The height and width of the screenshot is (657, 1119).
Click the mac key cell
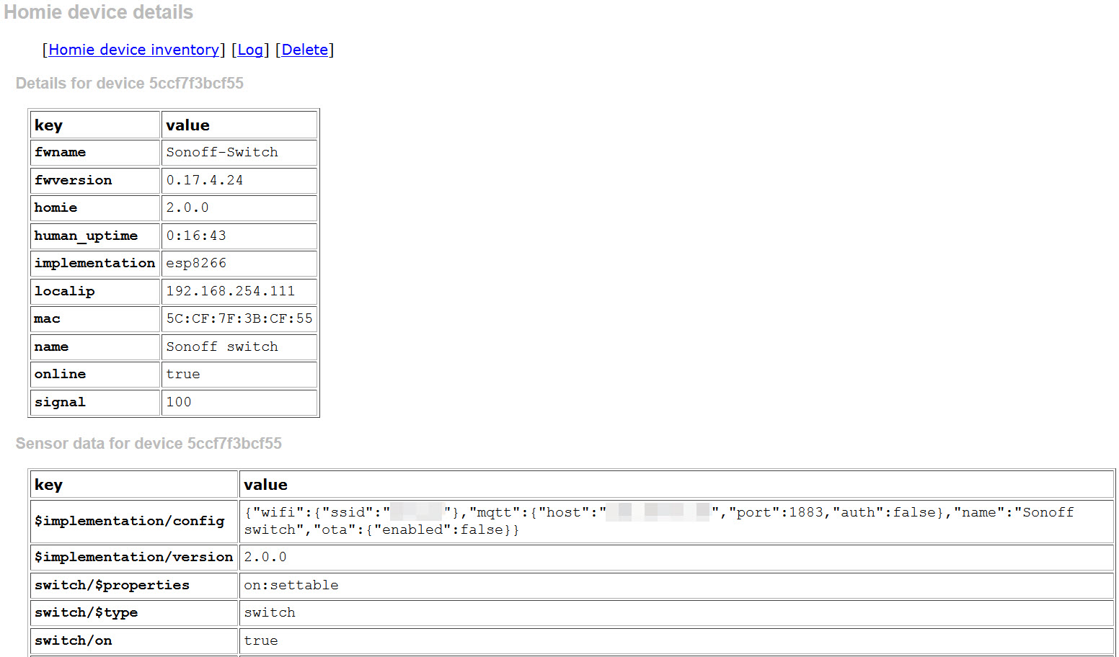click(x=95, y=319)
